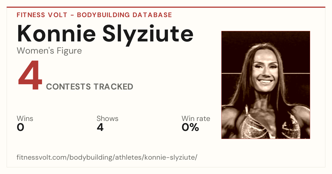Select the Wins stat label
The width and height of the screenshot is (332, 174).
click(25, 119)
